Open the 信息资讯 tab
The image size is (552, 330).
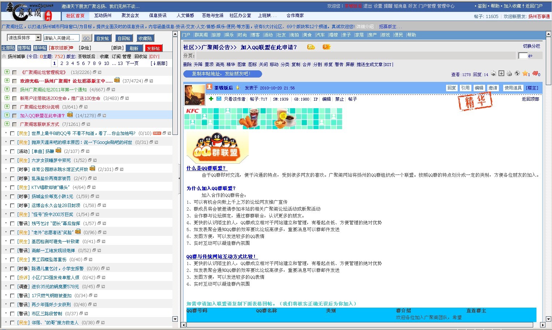[x=158, y=16]
